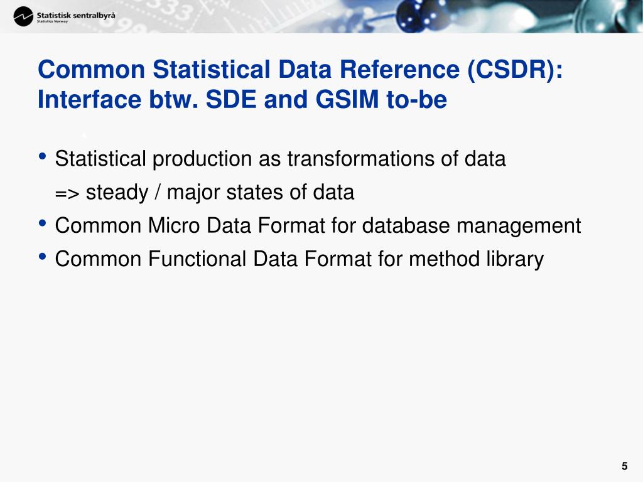The width and height of the screenshot is (643, 482).
Task: Click the '(CSDR):' abbreviation in title
Action: click(x=515, y=70)
